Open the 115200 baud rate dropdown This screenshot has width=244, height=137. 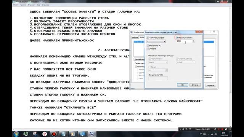tap(186, 62)
